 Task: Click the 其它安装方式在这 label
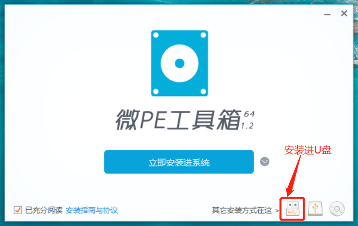(x=242, y=210)
